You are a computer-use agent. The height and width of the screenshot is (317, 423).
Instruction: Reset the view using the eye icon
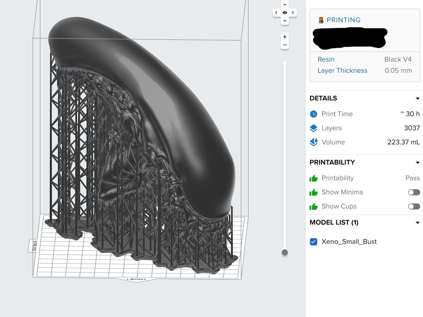coord(285,13)
